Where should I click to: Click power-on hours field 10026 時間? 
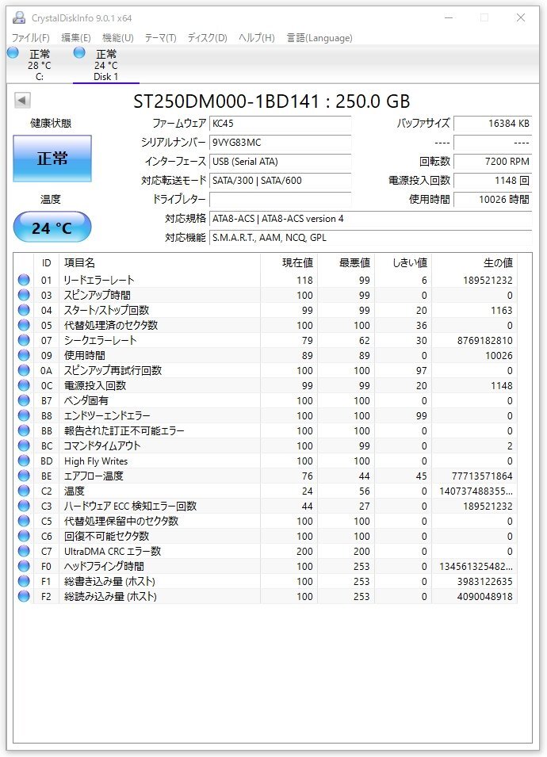point(492,200)
